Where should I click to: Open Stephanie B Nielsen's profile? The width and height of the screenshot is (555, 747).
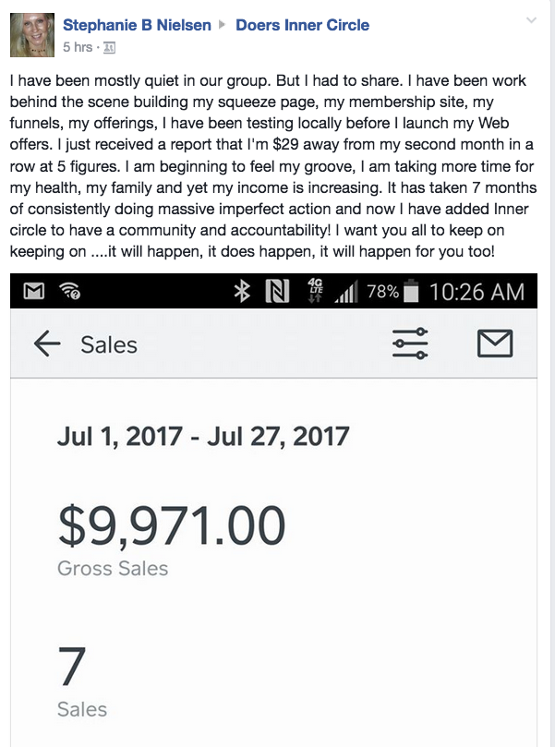[137, 26]
